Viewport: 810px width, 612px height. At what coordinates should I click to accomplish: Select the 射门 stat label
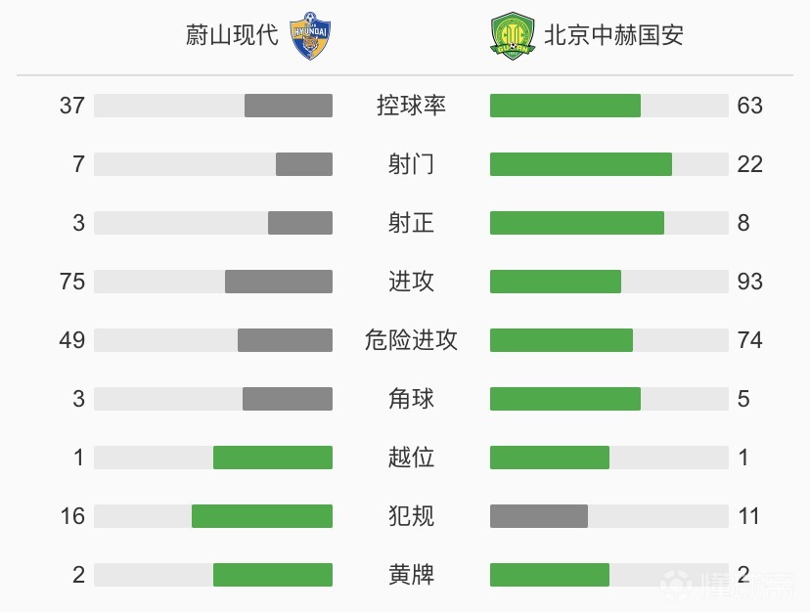click(411, 164)
